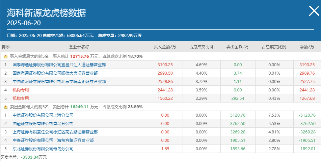Open 国泰海通证券顺德大良证券营业部 link
Screen dimensions: 321x161
[x=55, y=73]
